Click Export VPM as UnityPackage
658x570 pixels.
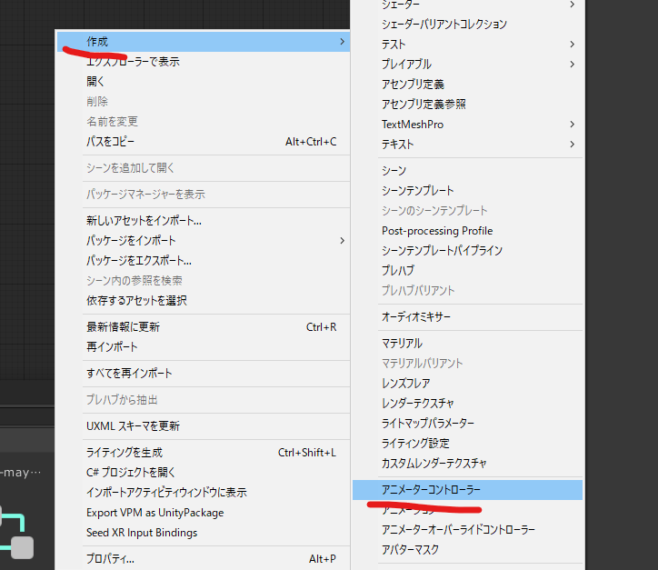pos(155,513)
